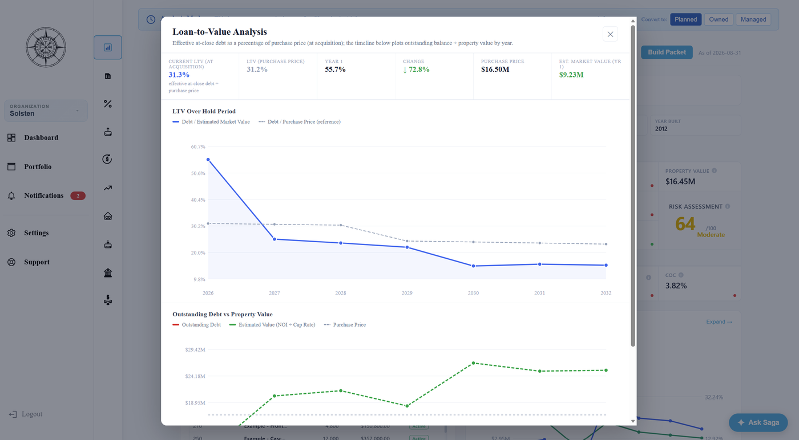The width and height of the screenshot is (799, 440).
Task: Click the house warehouse icon in icon rail
Action: [x=108, y=216]
